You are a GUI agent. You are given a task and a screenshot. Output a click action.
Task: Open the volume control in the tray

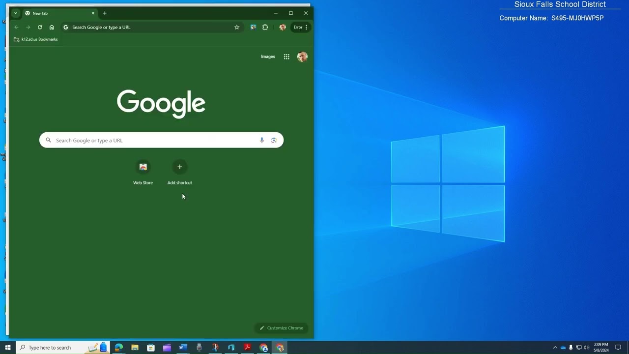pos(586,348)
